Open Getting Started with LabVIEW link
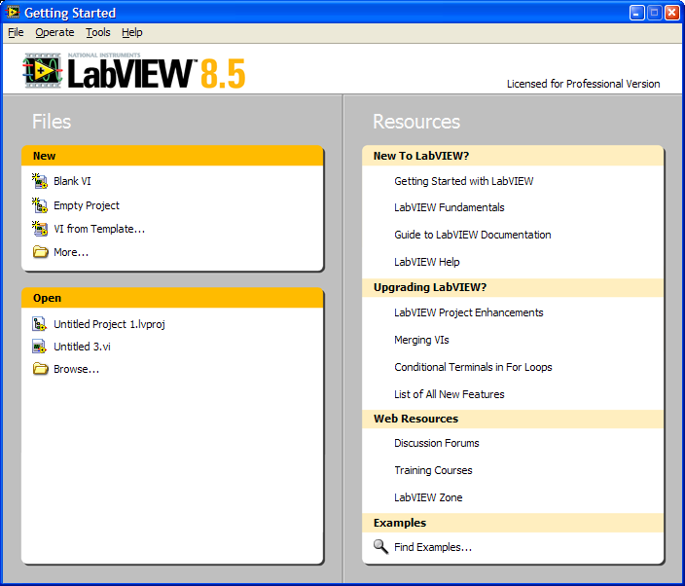 (463, 181)
